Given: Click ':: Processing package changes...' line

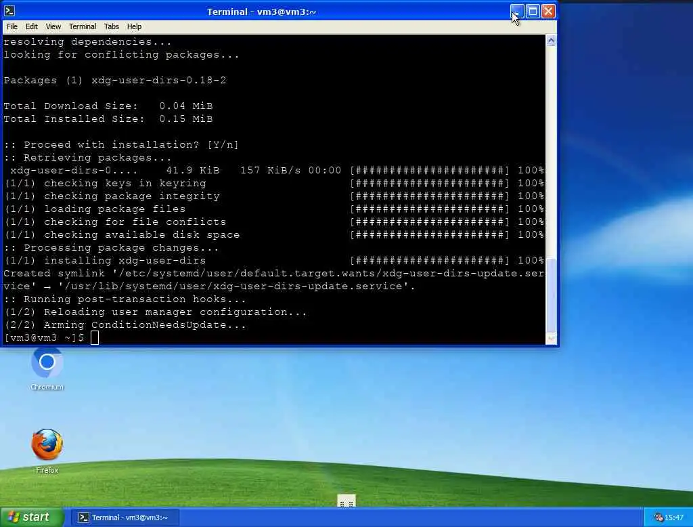Looking at the screenshot, I should 112,247.
